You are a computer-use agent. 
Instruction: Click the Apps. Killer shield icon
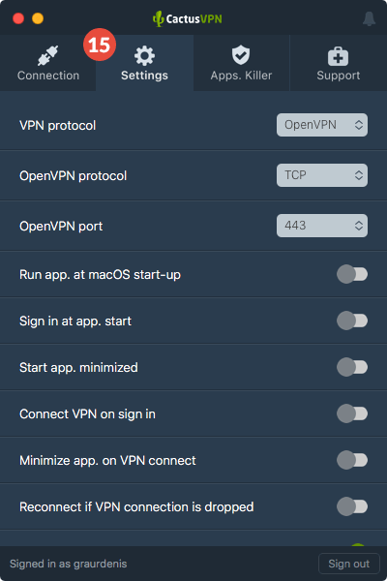241,55
